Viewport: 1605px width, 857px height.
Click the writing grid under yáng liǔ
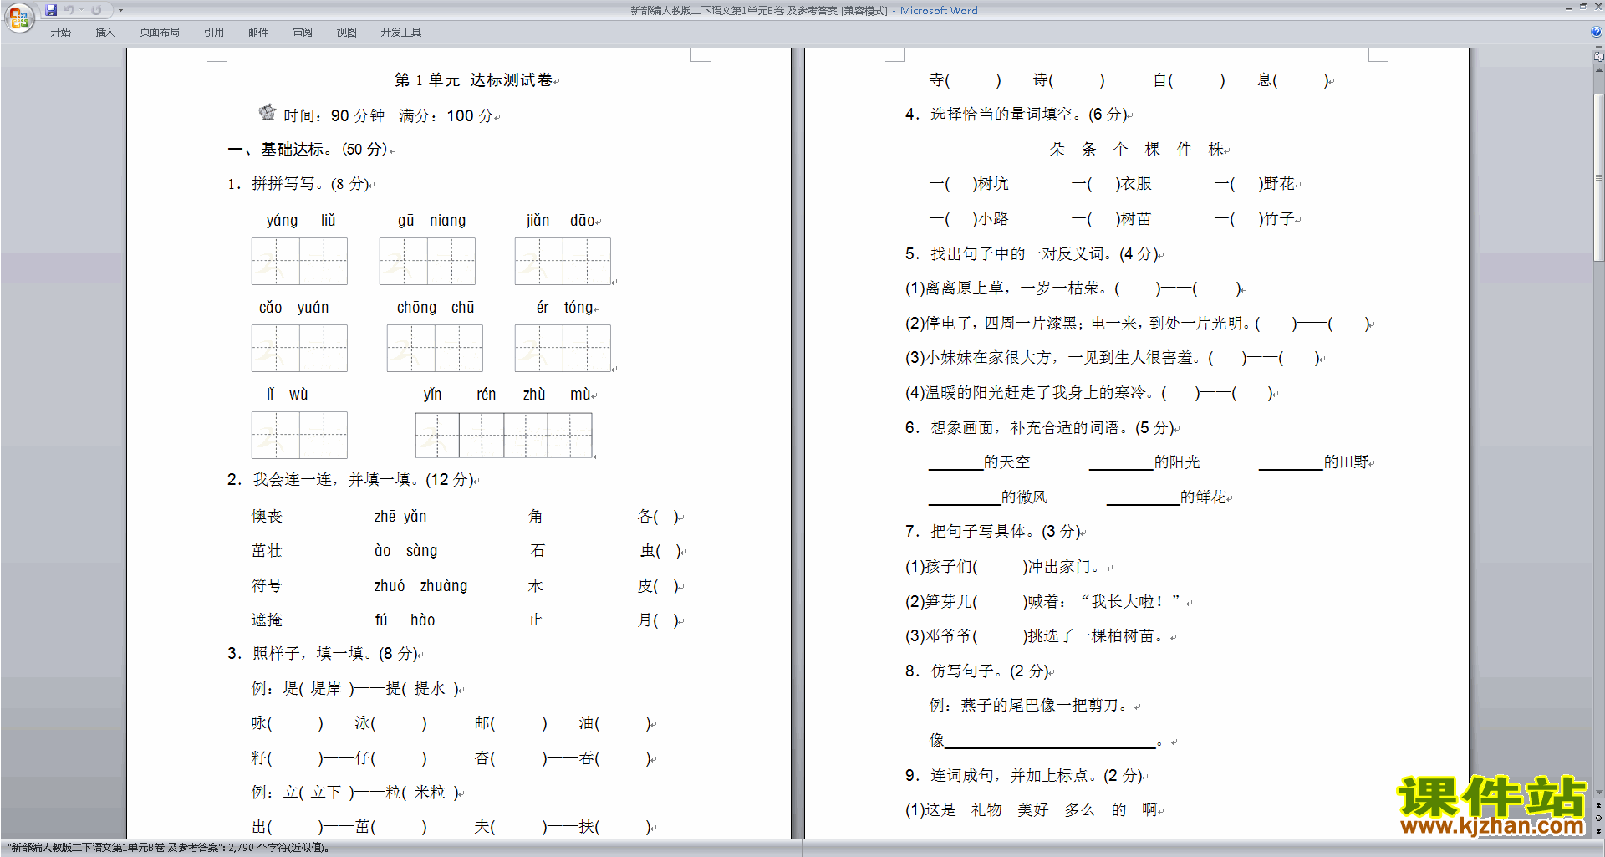pyautogui.click(x=299, y=261)
